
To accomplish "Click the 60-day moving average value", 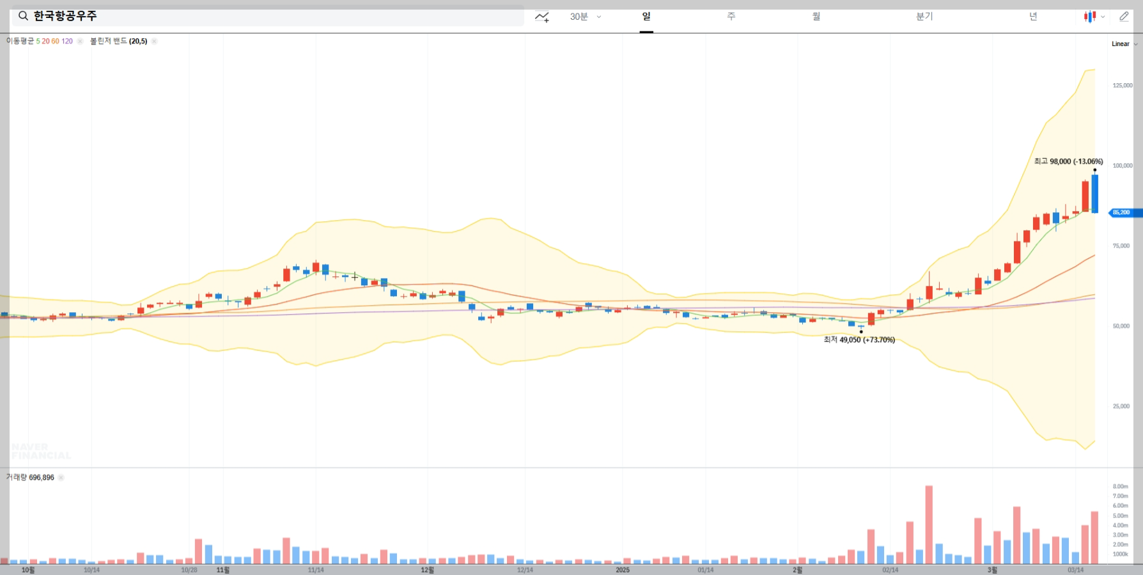I will 55,42.
